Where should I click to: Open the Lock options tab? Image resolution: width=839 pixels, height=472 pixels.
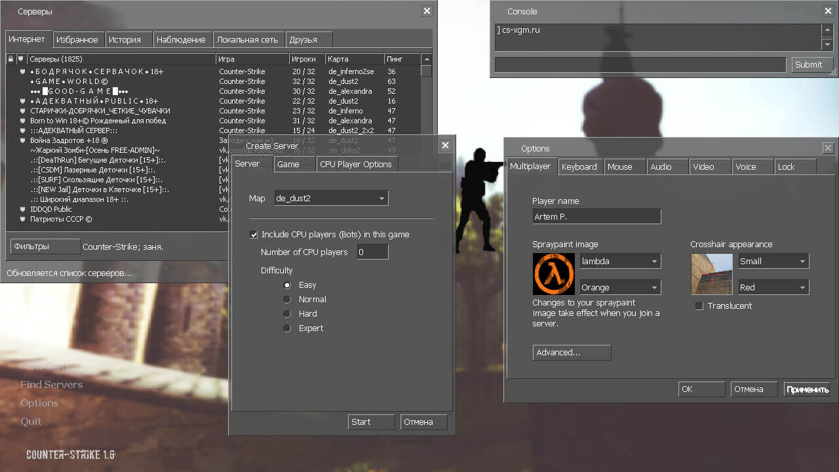tap(795, 167)
